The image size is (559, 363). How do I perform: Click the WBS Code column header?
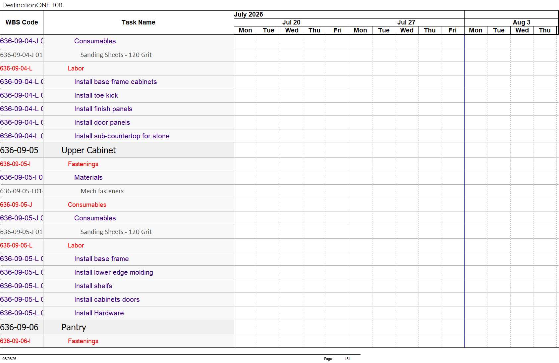(22, 23)
